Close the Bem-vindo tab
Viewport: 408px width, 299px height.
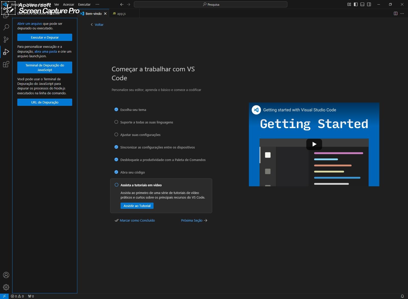pos(105,14)
